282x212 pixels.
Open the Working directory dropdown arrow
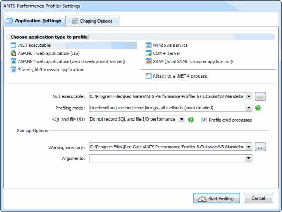[248, 147]
